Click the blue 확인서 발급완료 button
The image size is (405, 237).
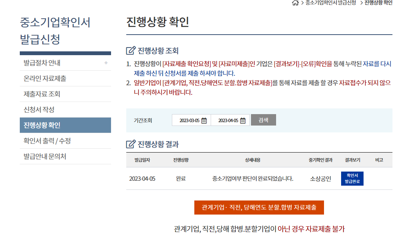point(352,178)
